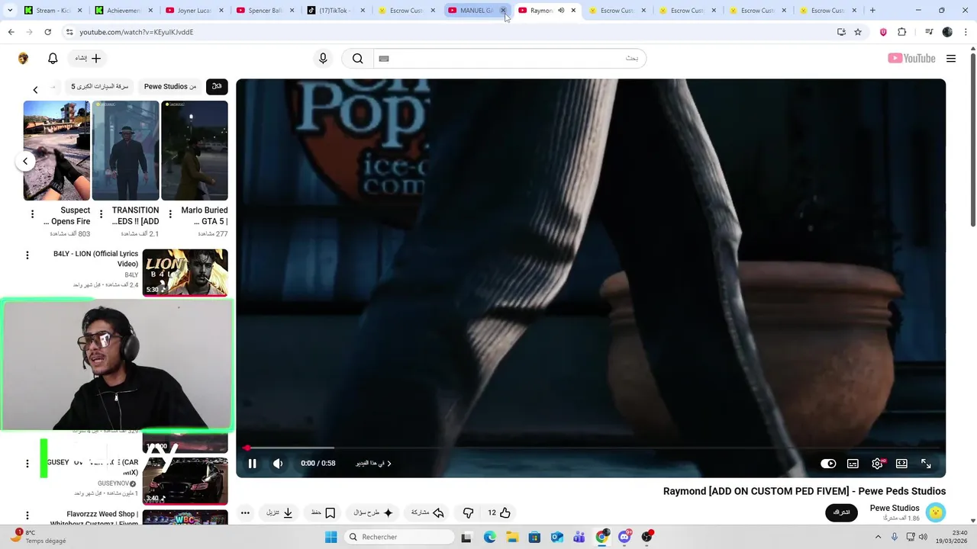This screenshot has width=977, height=549.
Task: Open Pewe Studios channel avatar
Action: pyautogui.click(x=936, y=512)
